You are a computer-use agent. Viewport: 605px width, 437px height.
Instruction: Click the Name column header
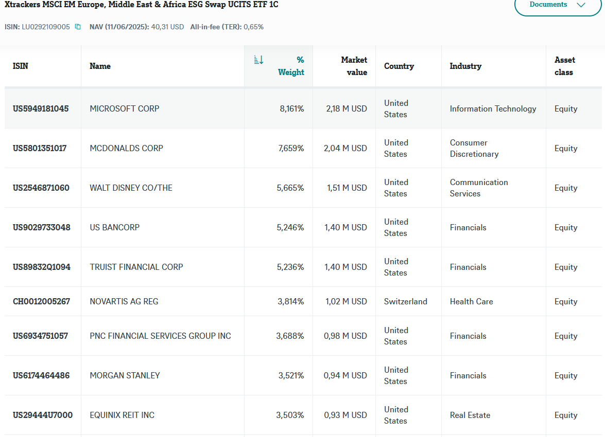pyautogui.click(x=100, y=66)
